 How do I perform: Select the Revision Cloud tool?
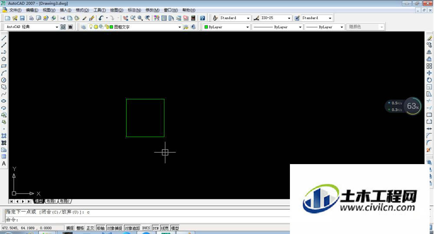click(x=4, y=87)
